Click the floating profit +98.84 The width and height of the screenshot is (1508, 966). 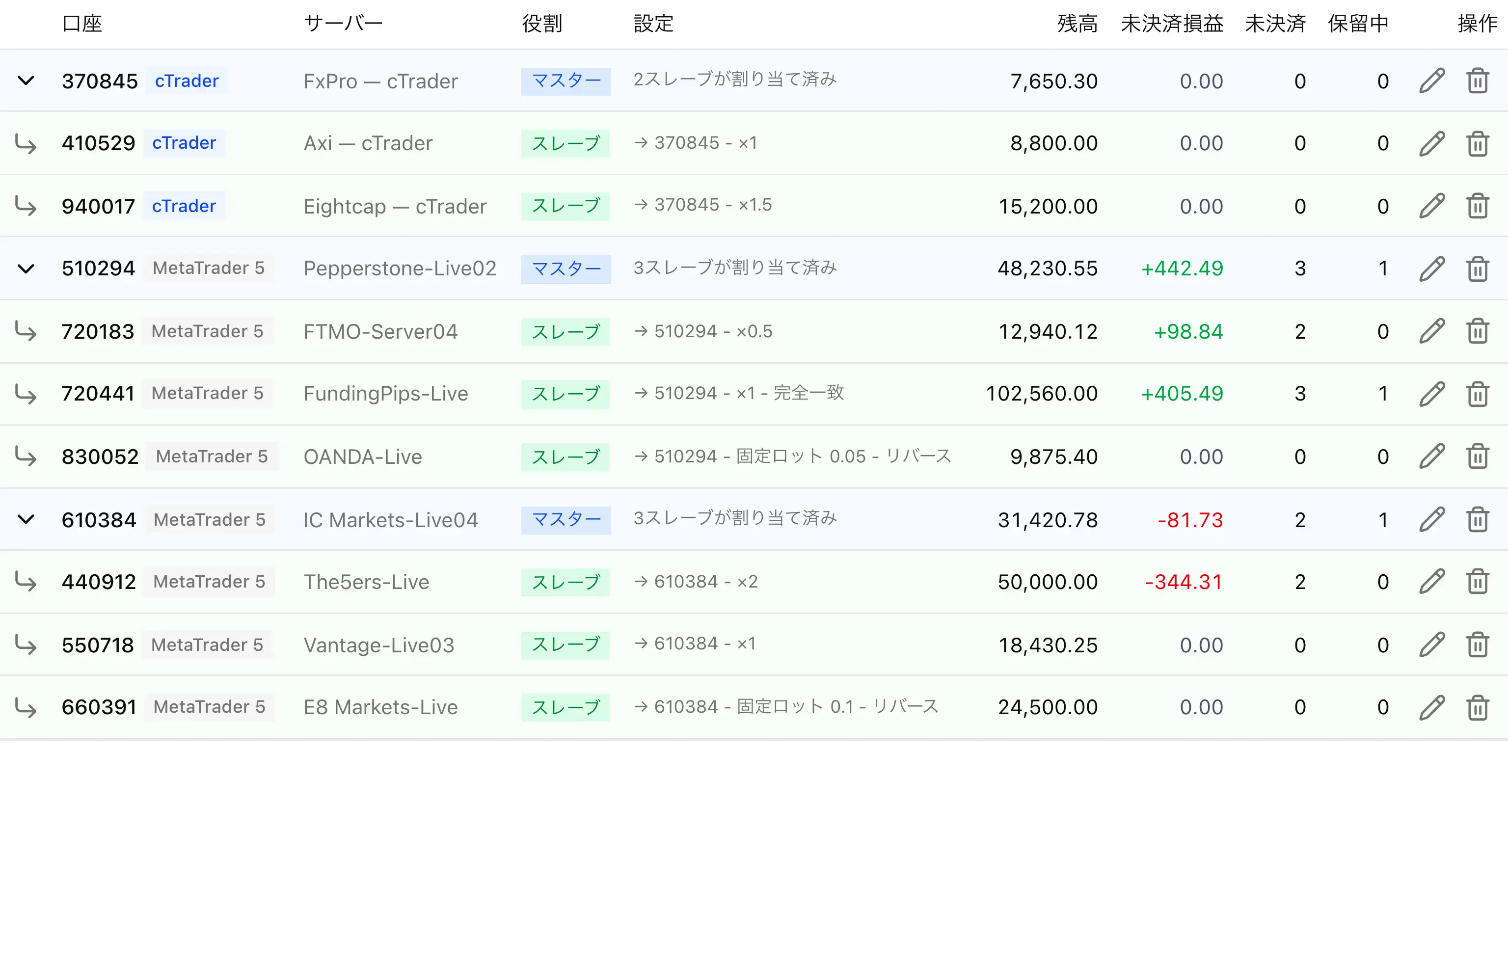pyautogui.click(x=1188, y=331)
